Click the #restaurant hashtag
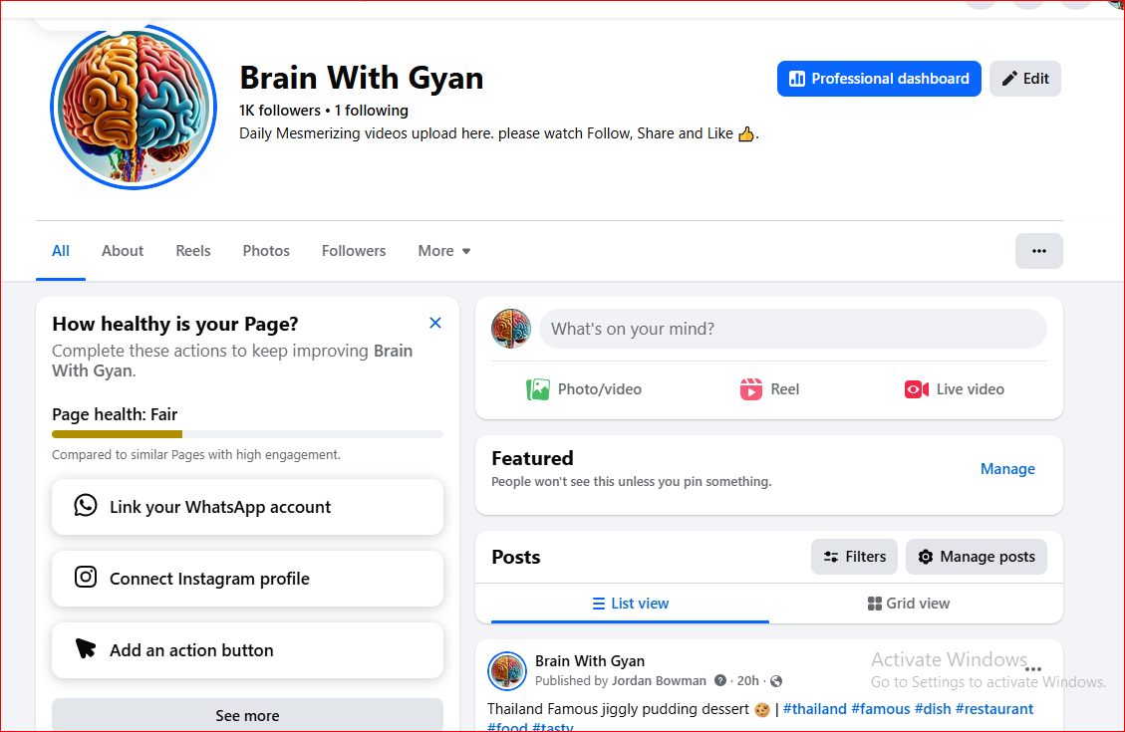 pyautogui.click(x=994, y=709)
